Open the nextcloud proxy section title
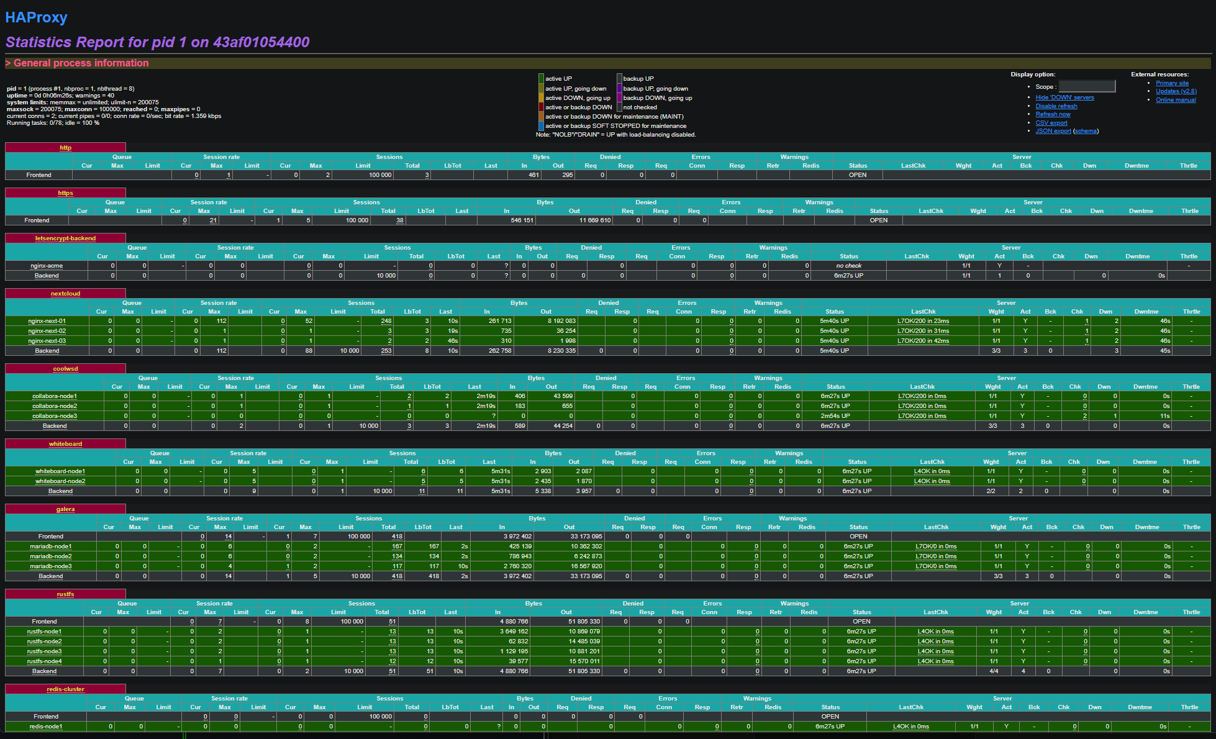 pos(65,294)
